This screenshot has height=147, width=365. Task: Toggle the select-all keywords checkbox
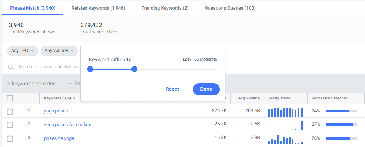click(10, 98)
